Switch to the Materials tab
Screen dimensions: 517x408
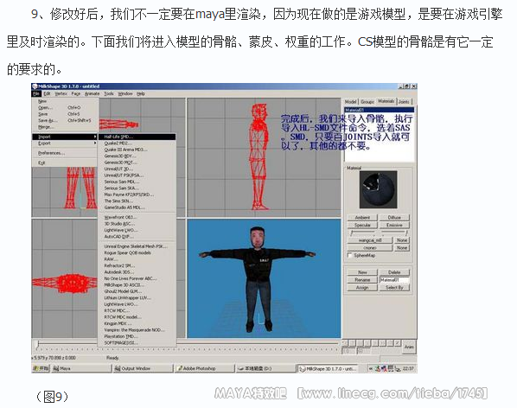pos(386,101)
